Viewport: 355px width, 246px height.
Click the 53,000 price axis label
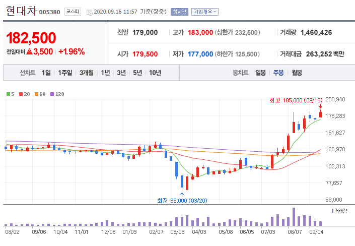coord(334,200)
